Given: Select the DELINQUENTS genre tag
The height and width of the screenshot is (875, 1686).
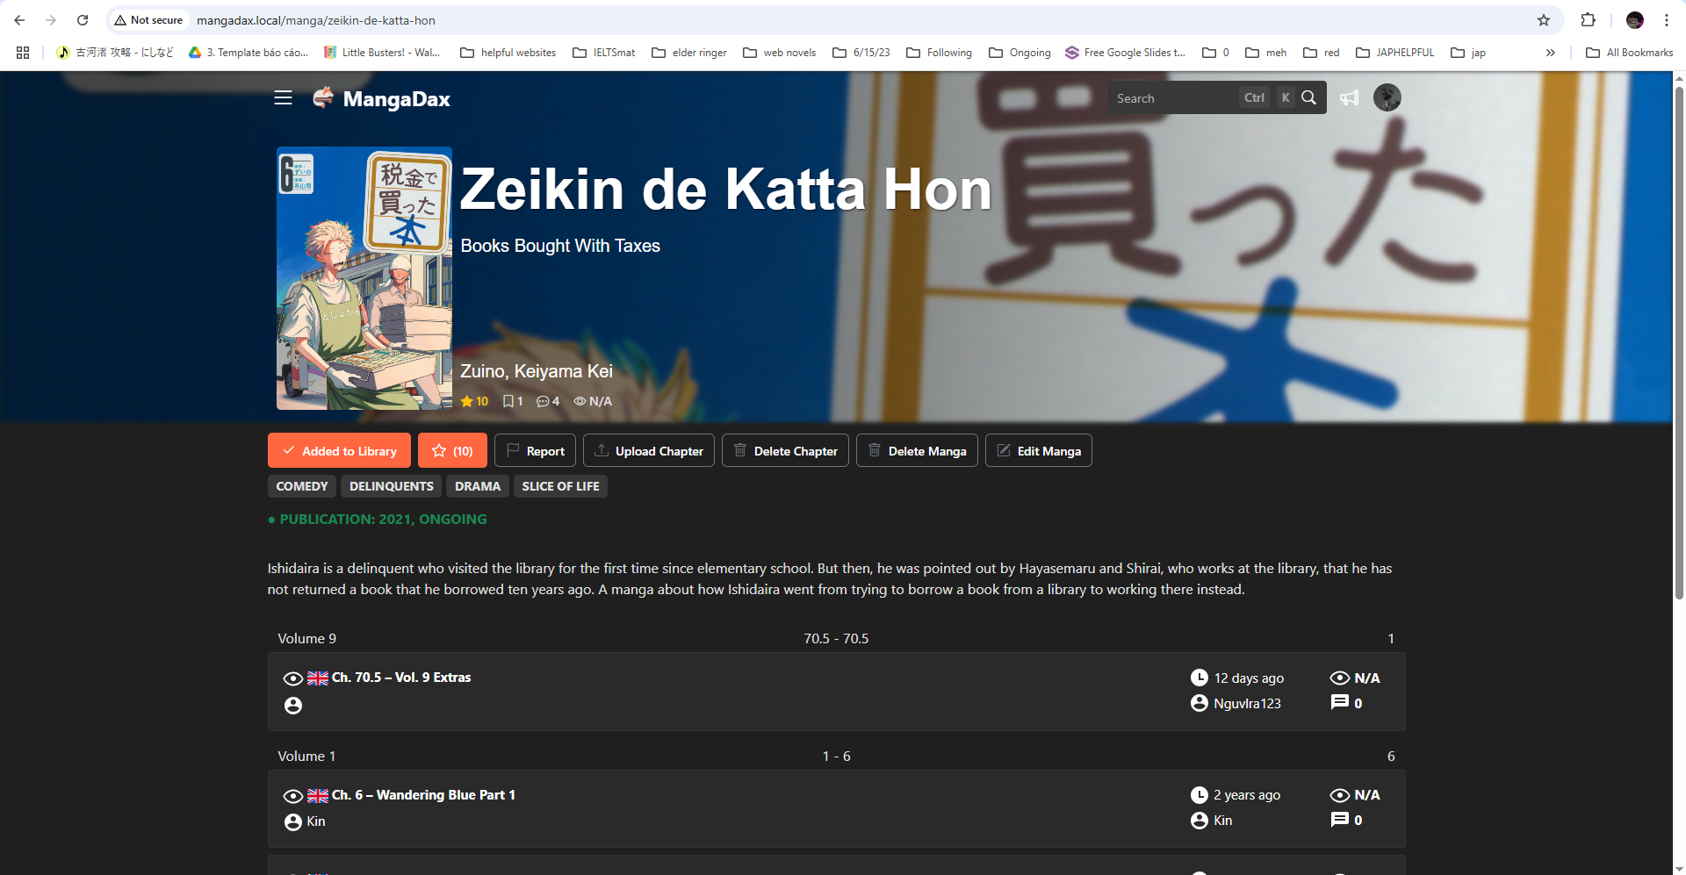Looking at the screenshot, I should tap(392, 486).
